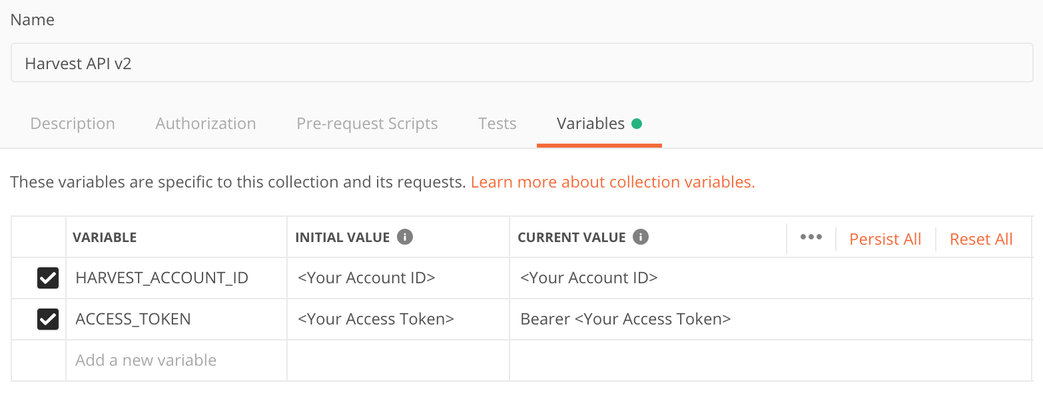Click the Current Value info icon
1043x395 pixels.
(641, 237)
